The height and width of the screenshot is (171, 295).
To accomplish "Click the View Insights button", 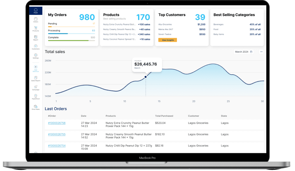I will [167, 40].
